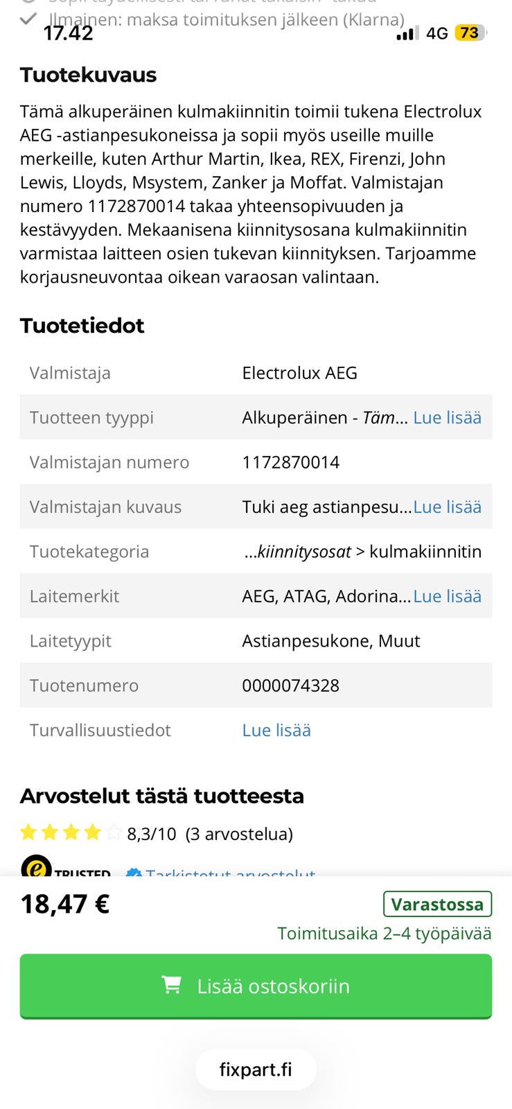Click the Tuotenumero value 0000074328
This screenshot has width=512, height=1109.
coord(290,686)
